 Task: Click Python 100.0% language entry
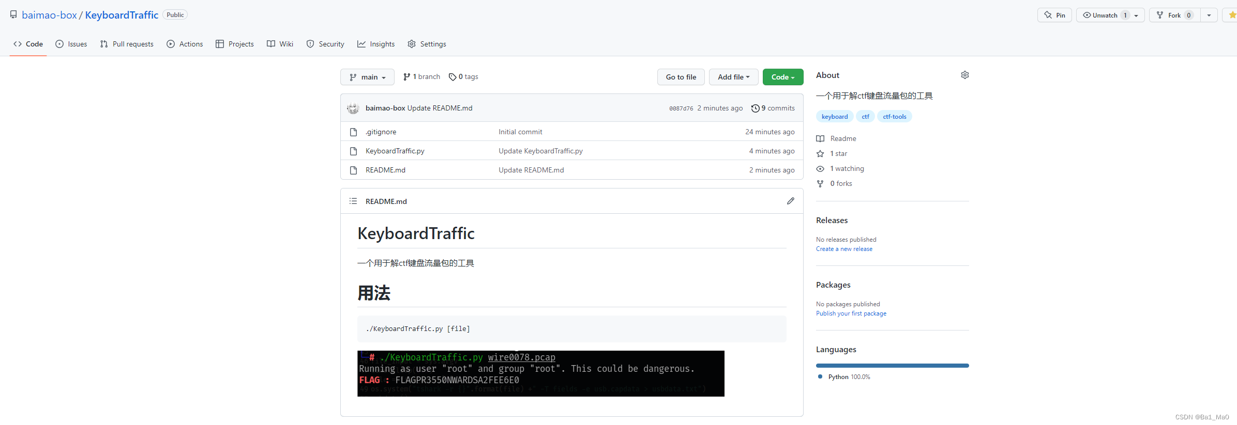pyautogui.click(x=844, y=377)
